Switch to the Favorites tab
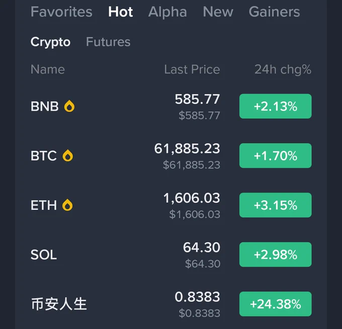342x329 pixels. pyautogui.click(x=61, y=12)
